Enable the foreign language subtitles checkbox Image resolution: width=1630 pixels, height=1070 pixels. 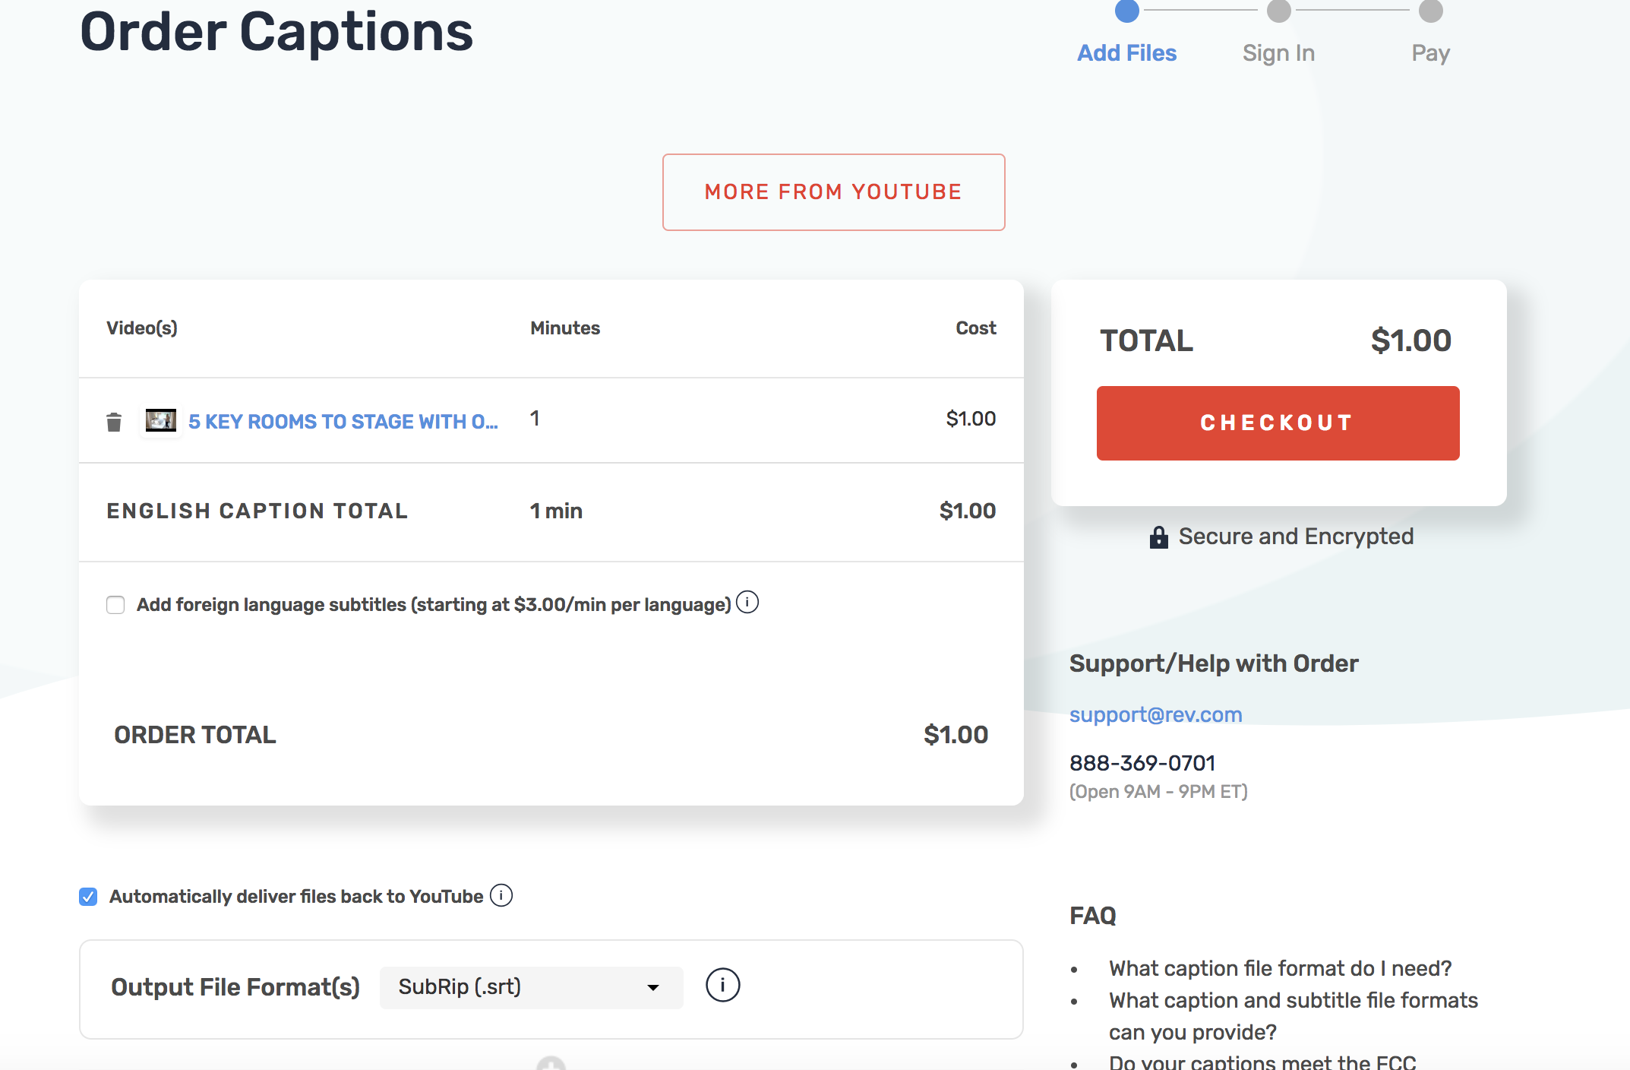115,605
